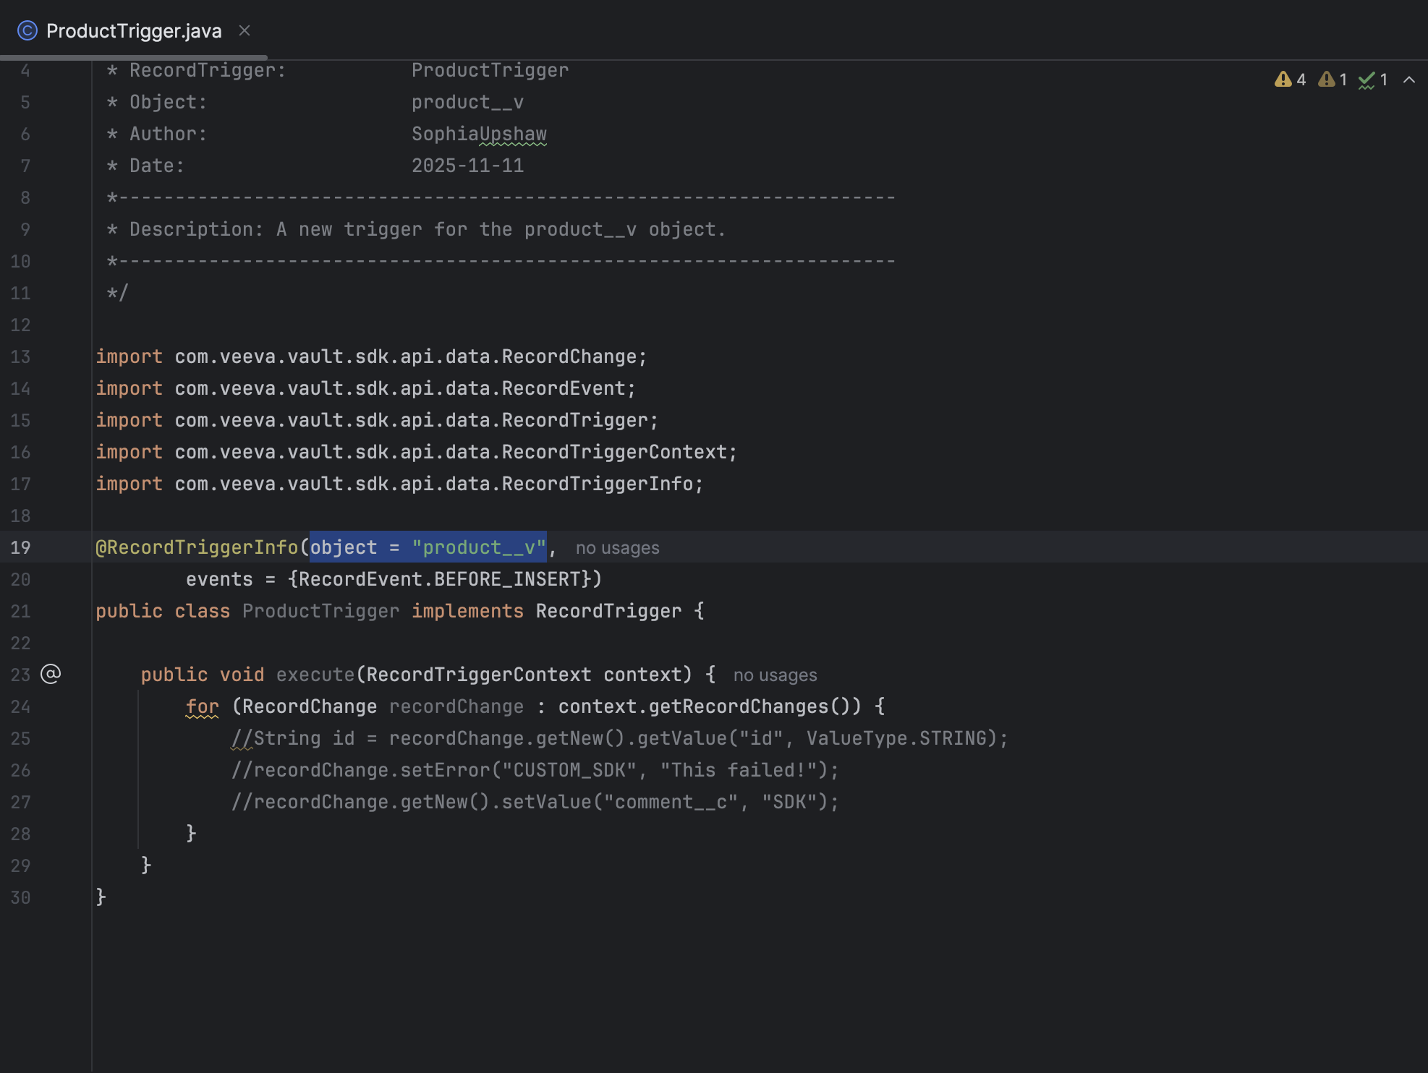The image size is (1428, 1073).
Task: Open the weak warning indicator showing 1
Action: (1333, 80)
